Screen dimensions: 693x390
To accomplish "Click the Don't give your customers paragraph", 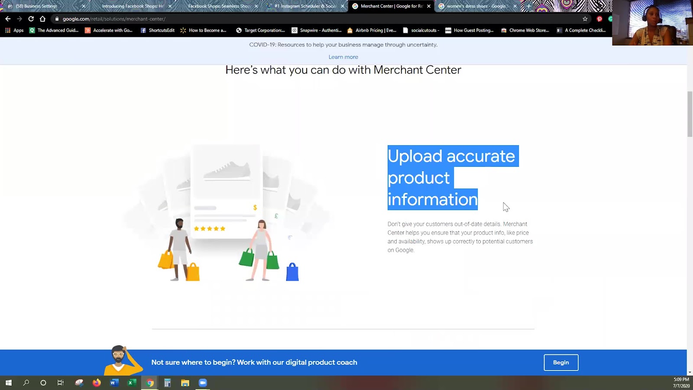I will (x=460, y=237).
